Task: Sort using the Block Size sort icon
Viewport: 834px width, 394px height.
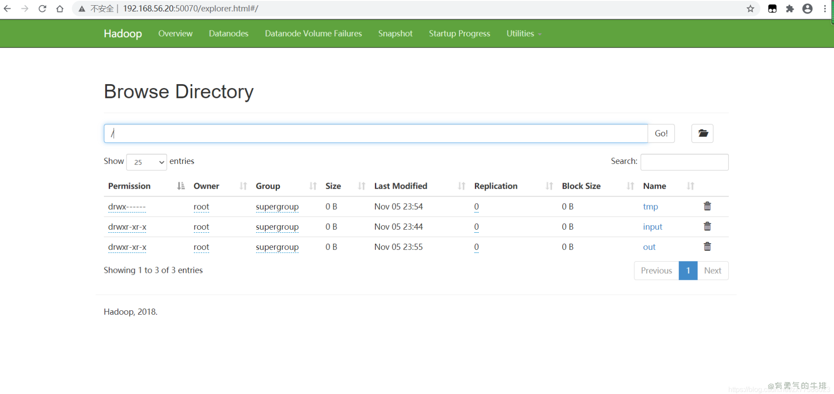Action: coord(630,186)
